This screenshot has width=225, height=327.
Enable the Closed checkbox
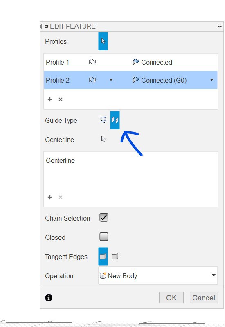pyautogui.click(x=104, y=237)
